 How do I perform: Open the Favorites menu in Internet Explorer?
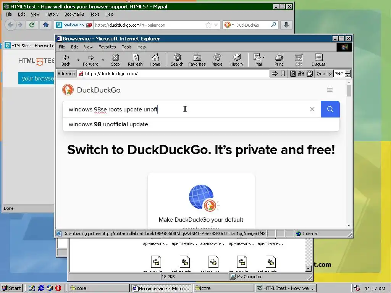click(107, 47)
